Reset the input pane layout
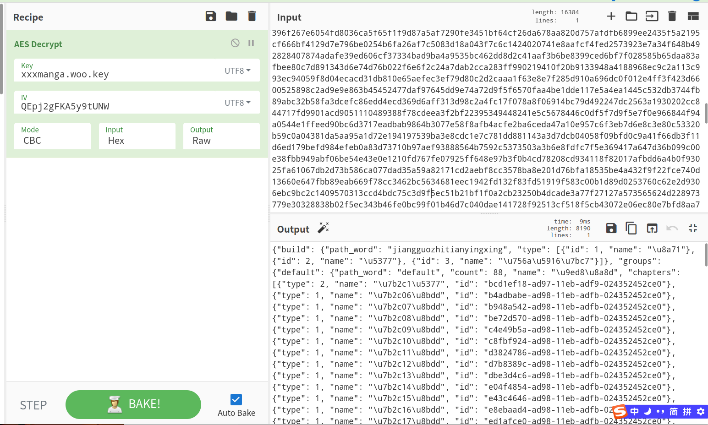 point(693,16)
